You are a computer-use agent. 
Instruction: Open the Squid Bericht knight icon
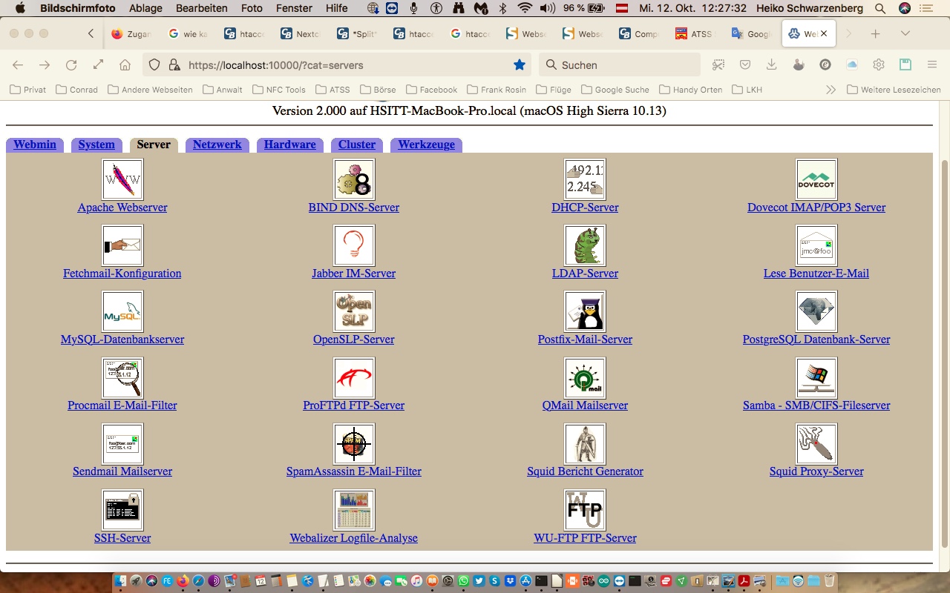[585, 444]
